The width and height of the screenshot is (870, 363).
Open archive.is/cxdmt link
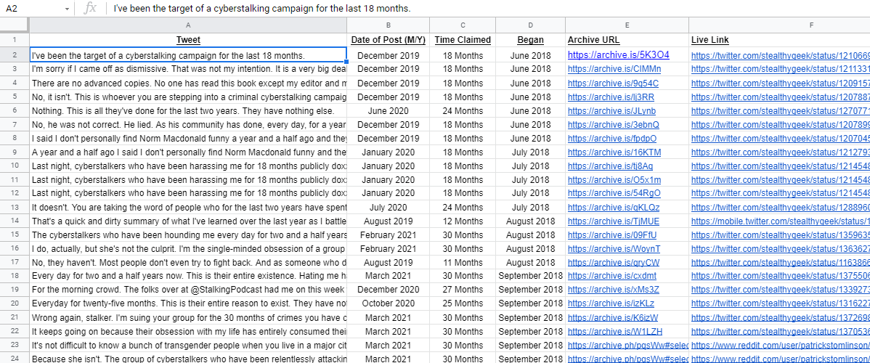coord(612,276)
